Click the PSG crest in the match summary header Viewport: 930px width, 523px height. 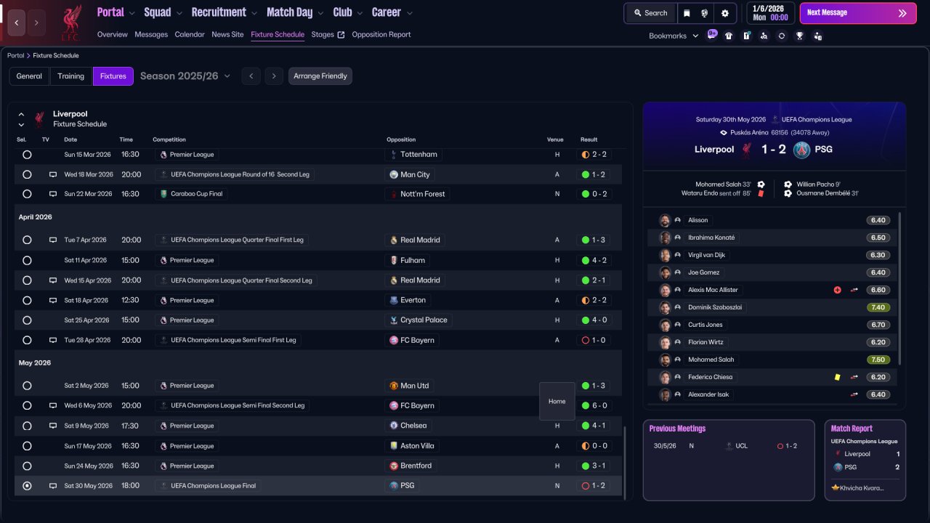(x=801, y=150)
